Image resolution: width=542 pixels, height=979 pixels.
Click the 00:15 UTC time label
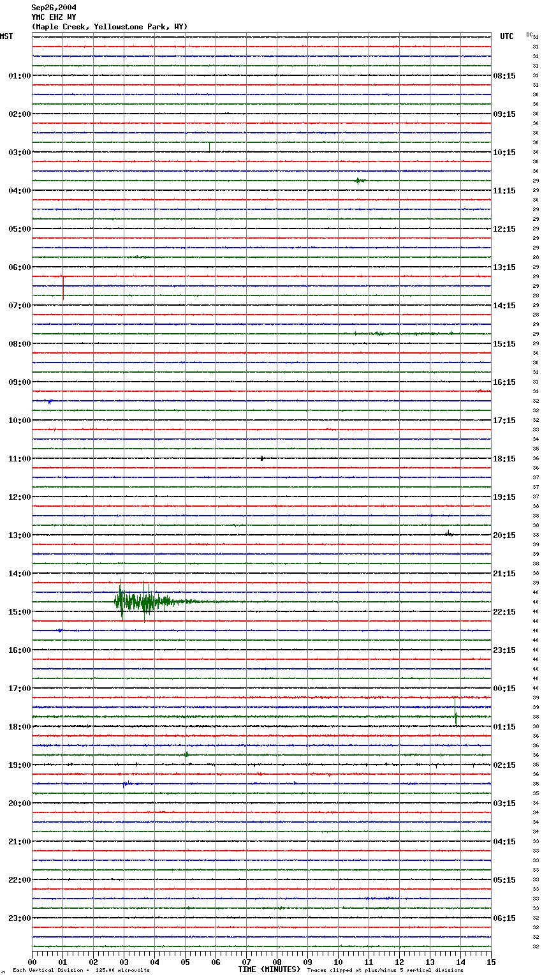(504, 689)
